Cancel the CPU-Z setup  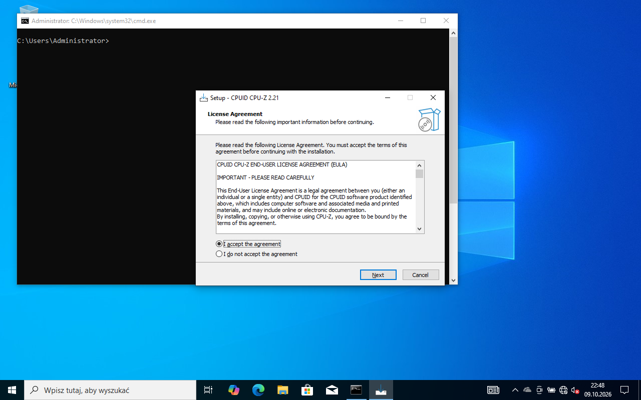[x=421, y=275]
